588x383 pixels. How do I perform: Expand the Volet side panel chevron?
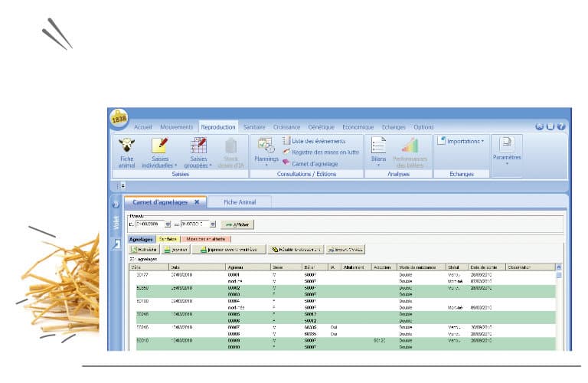[116, 204]
